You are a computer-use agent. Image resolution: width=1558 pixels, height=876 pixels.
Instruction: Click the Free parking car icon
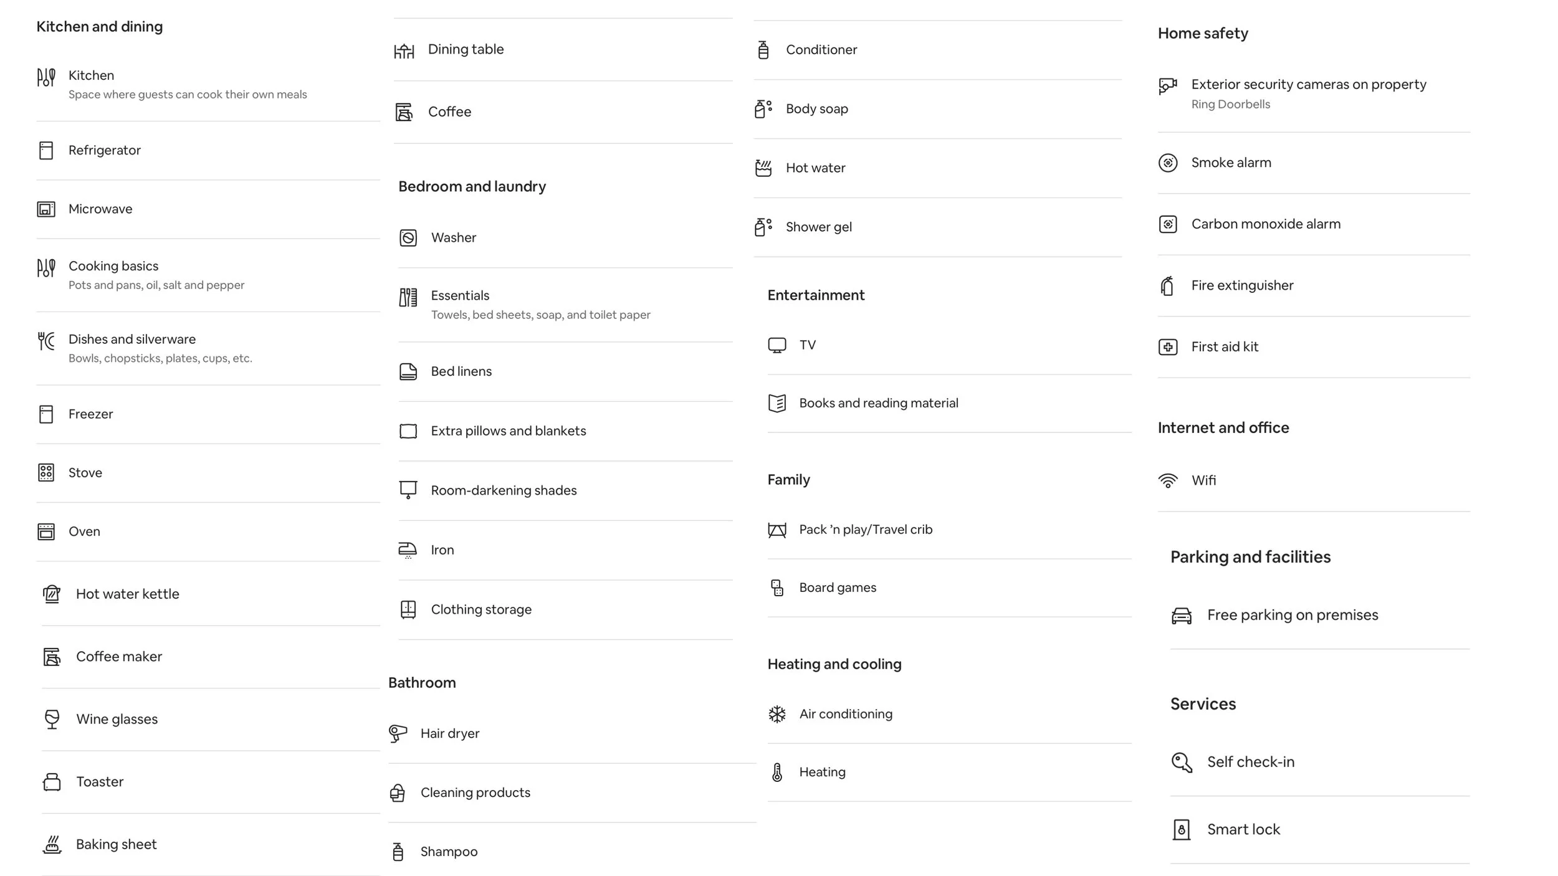point(1182,616)
